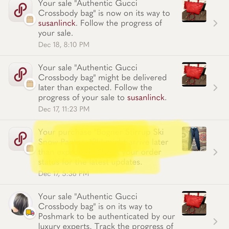Tap Poshmark logo on Dec 18 notification
The image size is (229, 229).
[21, 11]
